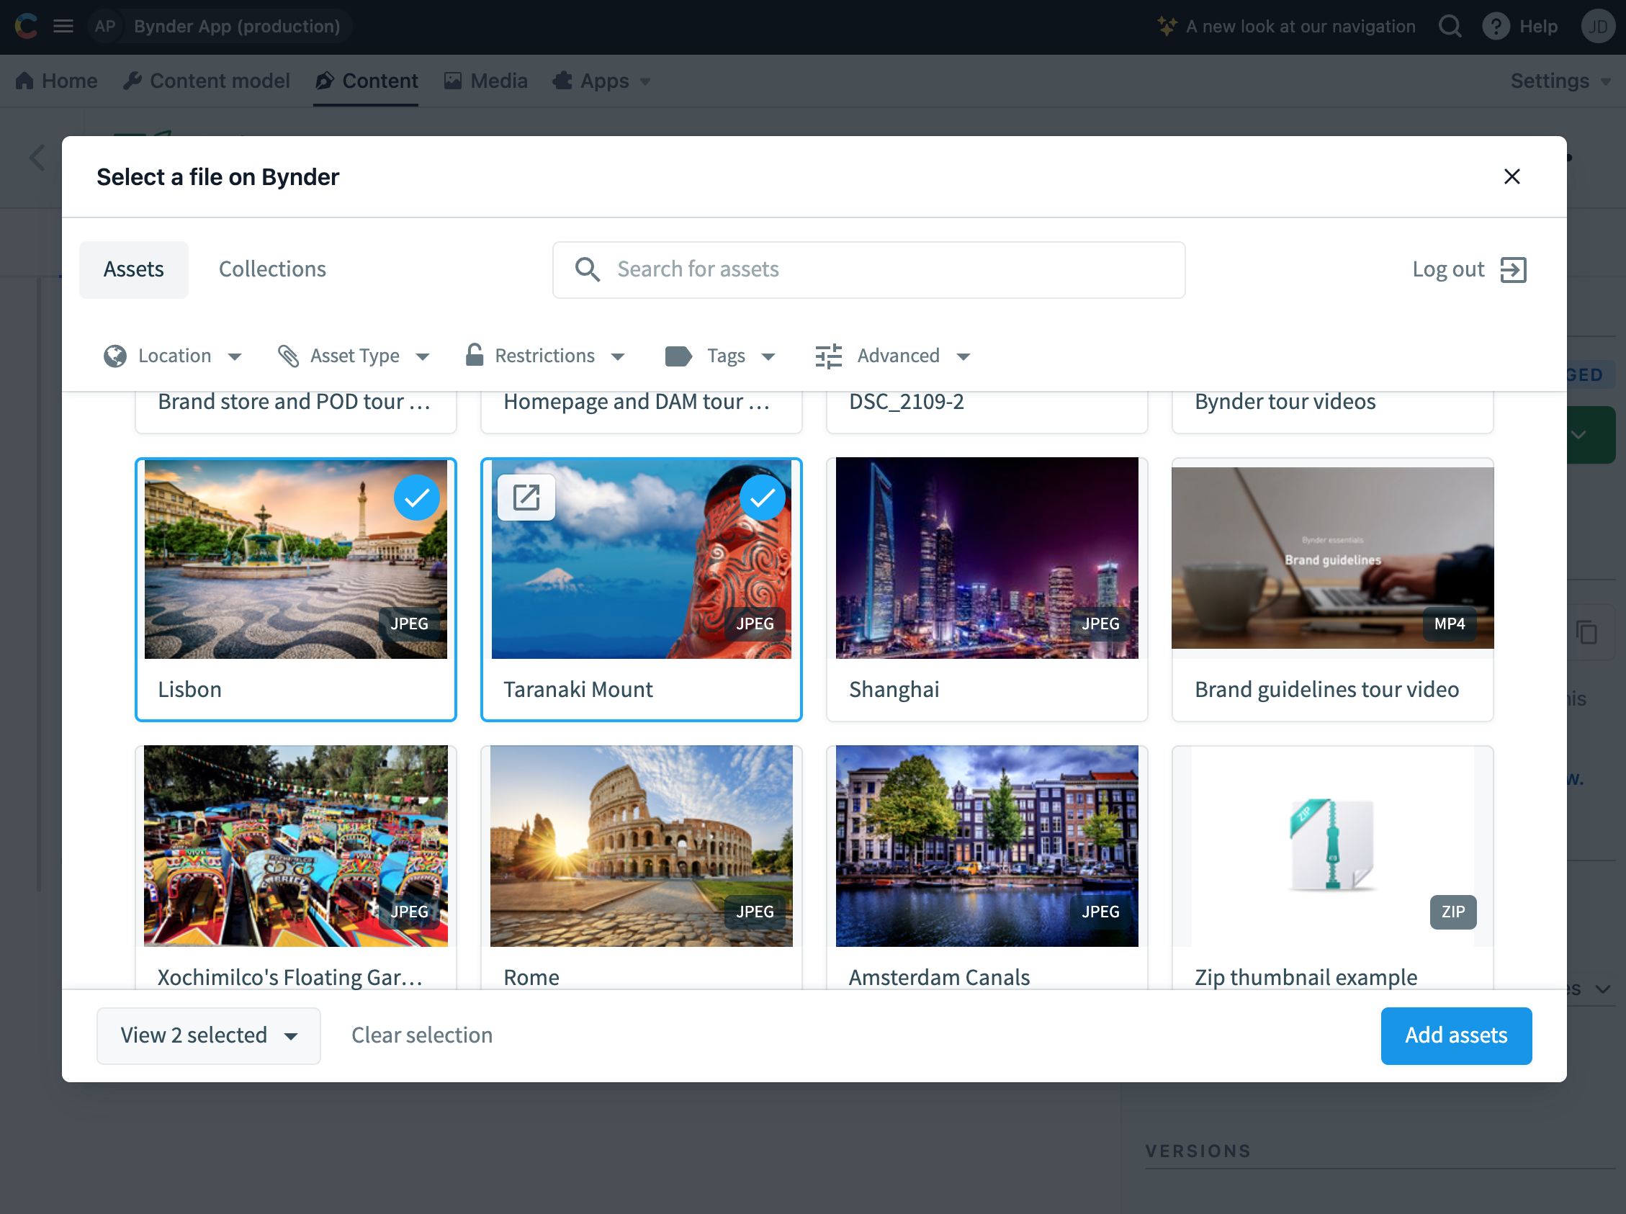
Task: Click the Log out icon
Action: coord(1515,269)
